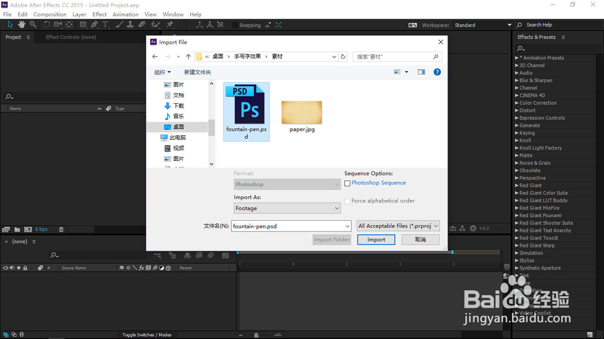Enable Photoshop Sequence checkbox
Viewport: 604px width, 339px height.
[x=347, y=183]
